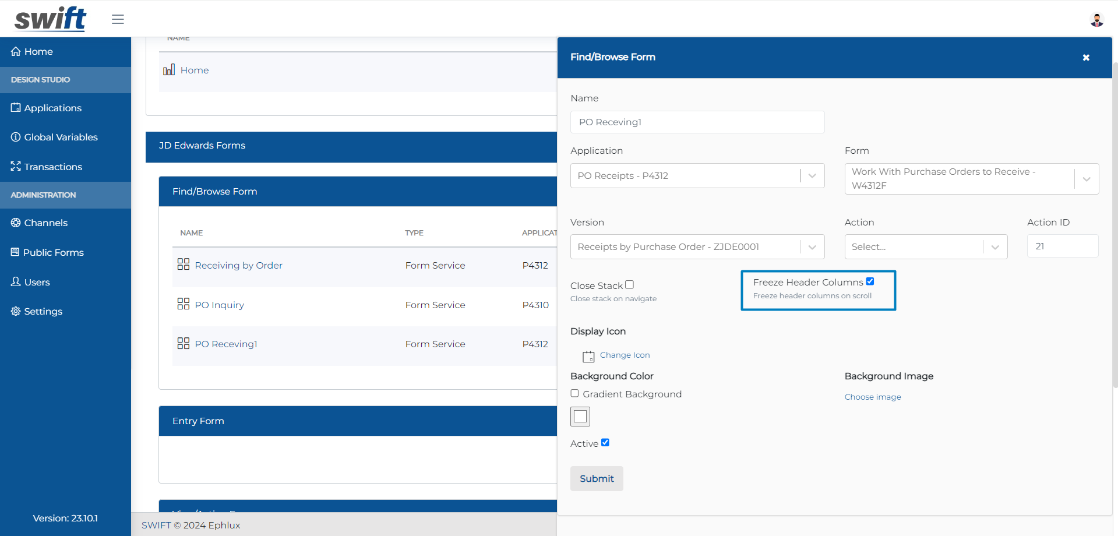
Task: Close the Find/Browse Form panel
Action: (x=1086, y=58)
